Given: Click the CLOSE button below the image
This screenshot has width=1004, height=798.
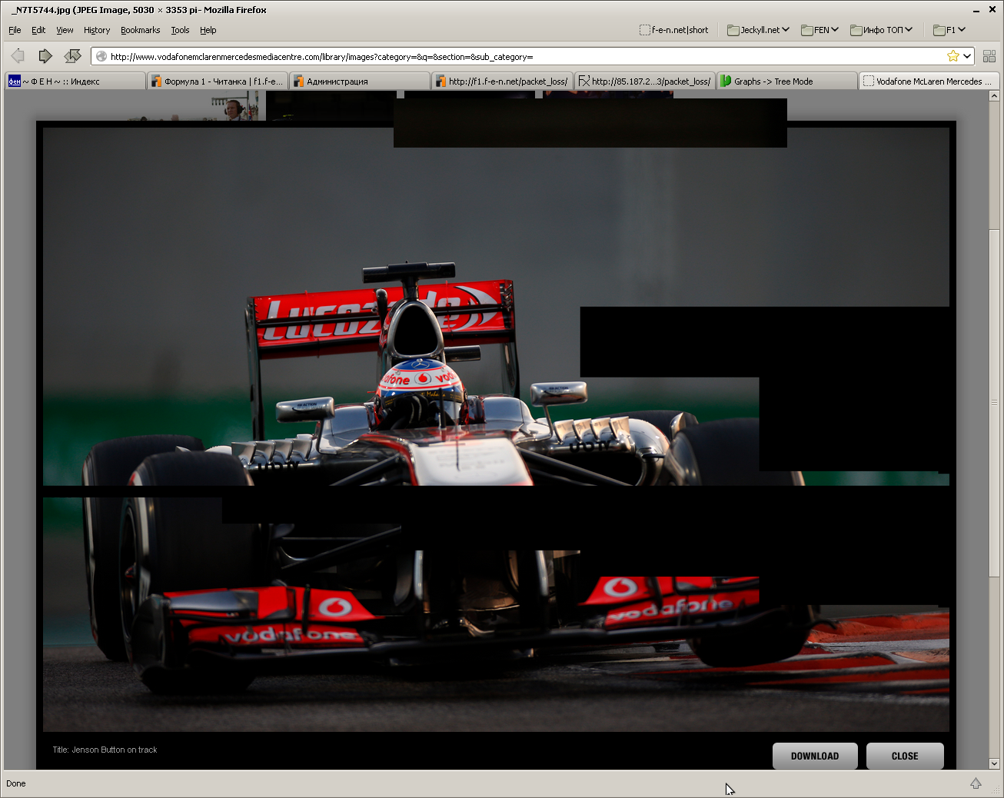Looking at the screenshot, I should [x=905, y=756].
